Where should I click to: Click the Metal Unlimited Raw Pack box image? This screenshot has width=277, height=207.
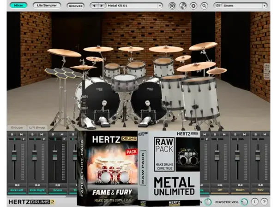tap(169, 169)
